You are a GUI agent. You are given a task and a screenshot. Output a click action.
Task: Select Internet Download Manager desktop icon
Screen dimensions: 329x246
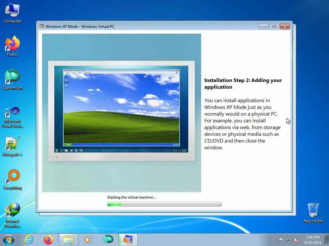pos(13,215)
